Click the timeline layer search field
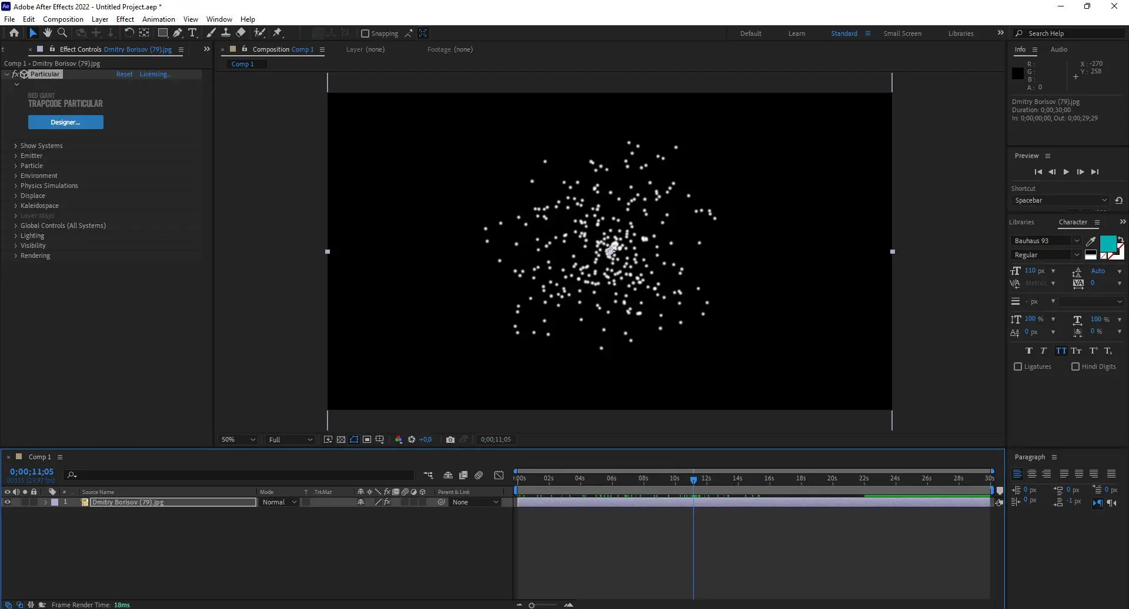 [240, 475]
